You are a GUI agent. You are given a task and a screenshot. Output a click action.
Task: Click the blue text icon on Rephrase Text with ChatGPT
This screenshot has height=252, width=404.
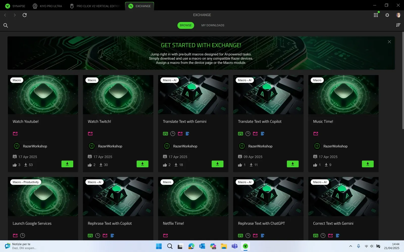263,235
